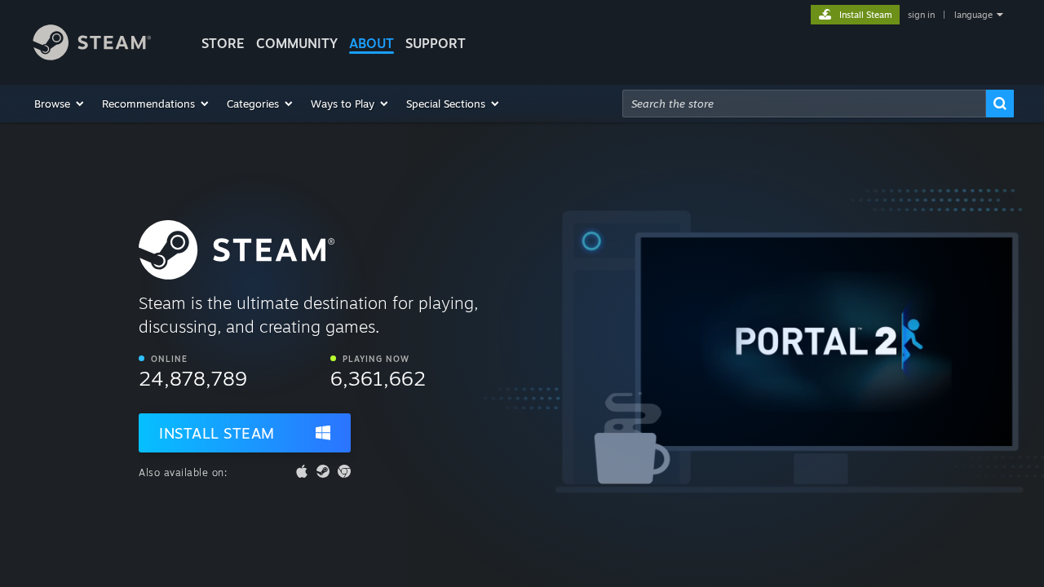Open the COMMUNITY section
The image size is (1044, 587).
[297, 43]
